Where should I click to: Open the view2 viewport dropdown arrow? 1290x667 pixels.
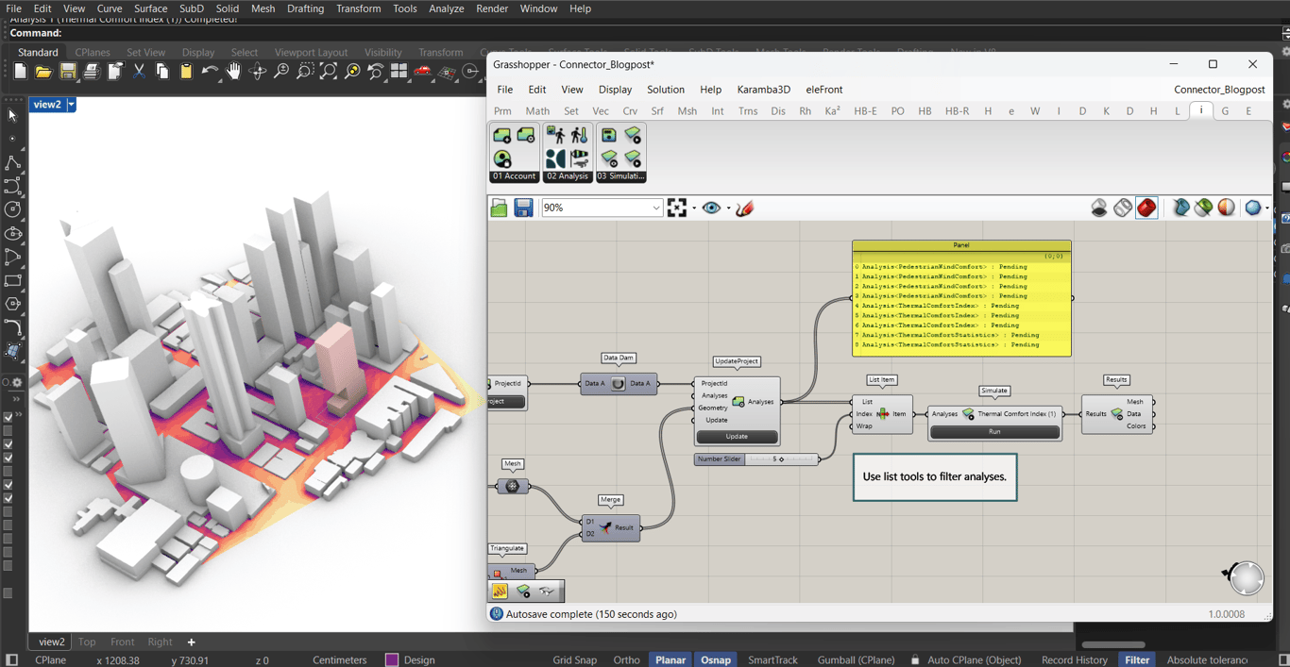pos(71,105)
